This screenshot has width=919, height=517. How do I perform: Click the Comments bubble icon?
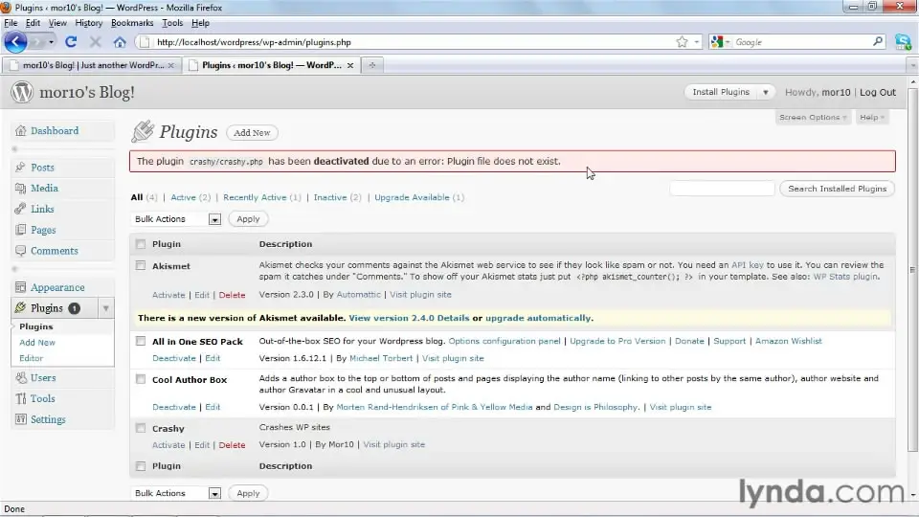click(x=20, y=251)
